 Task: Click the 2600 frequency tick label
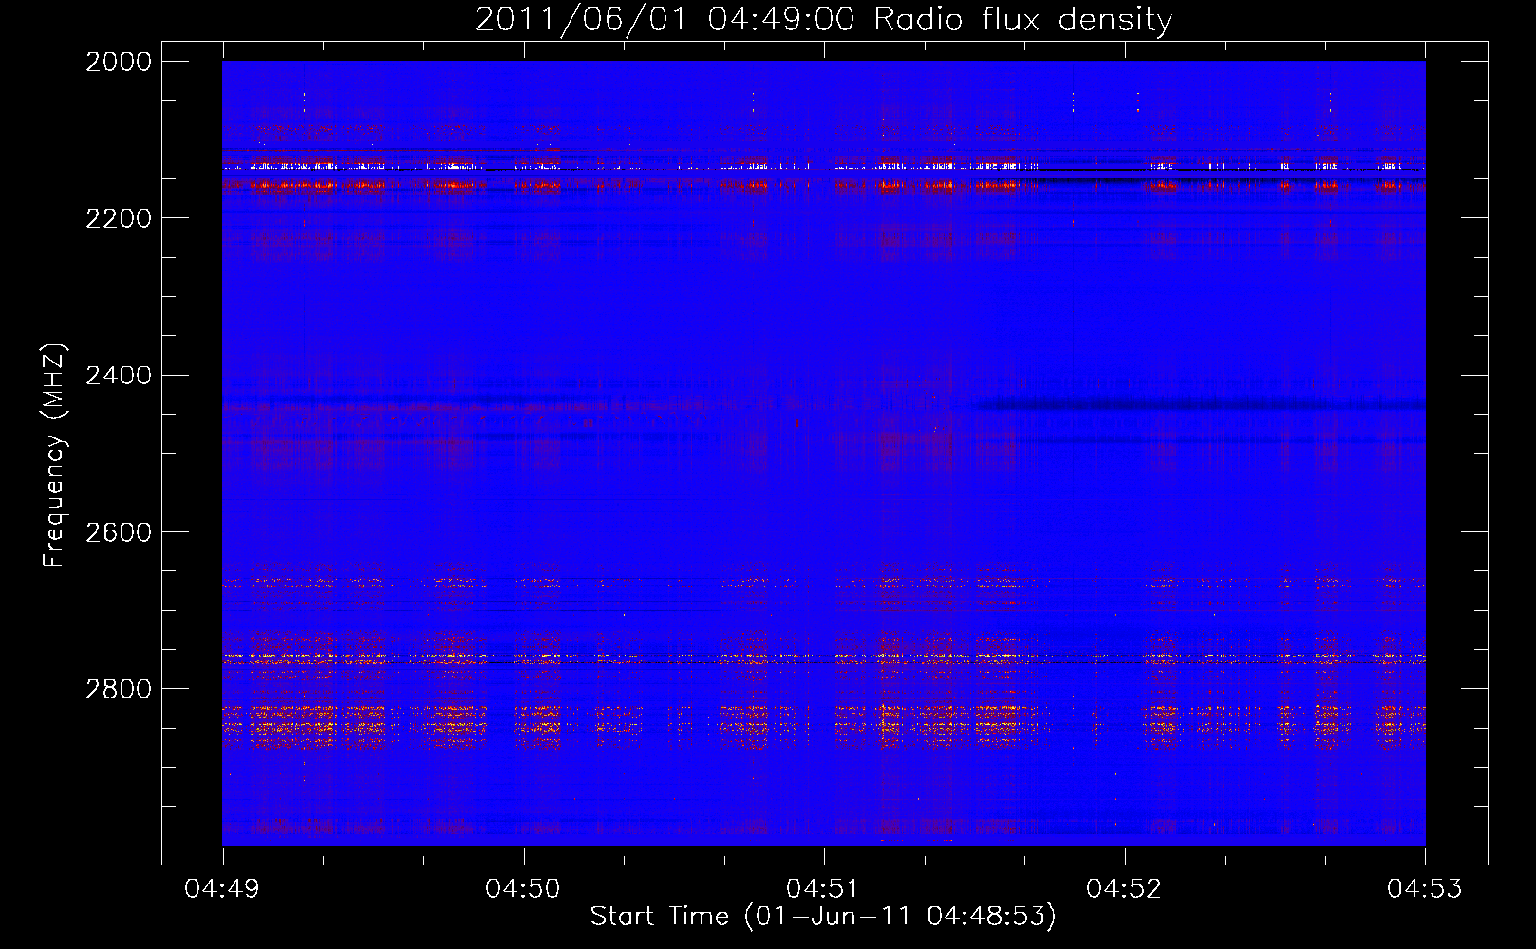(119, 532)
